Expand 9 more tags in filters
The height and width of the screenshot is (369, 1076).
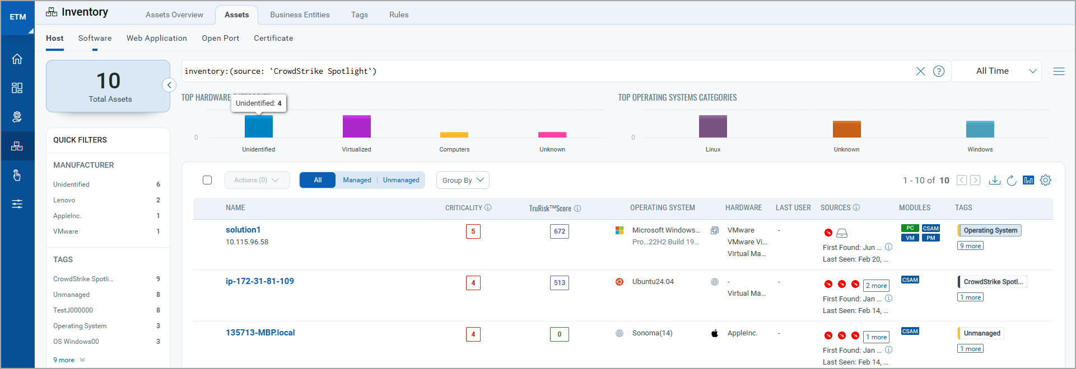pyautogui.click(x=68, y=360)
